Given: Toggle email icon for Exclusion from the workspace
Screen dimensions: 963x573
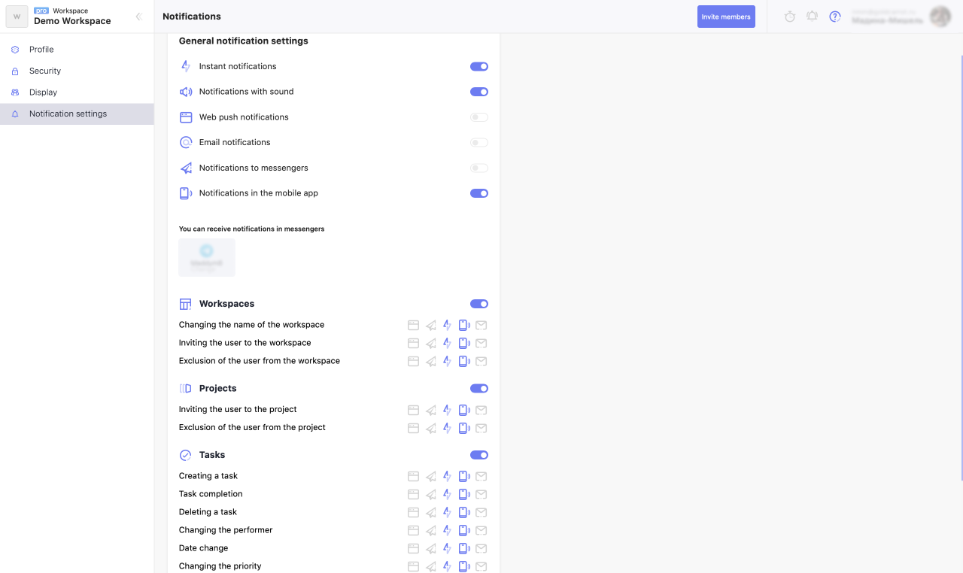Looking at the screenshot, I should [x=481, y=362].
